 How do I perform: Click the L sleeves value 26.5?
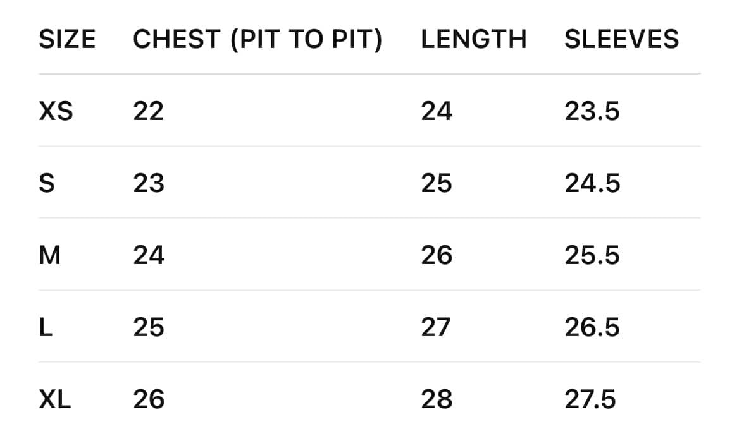[592, 328]
